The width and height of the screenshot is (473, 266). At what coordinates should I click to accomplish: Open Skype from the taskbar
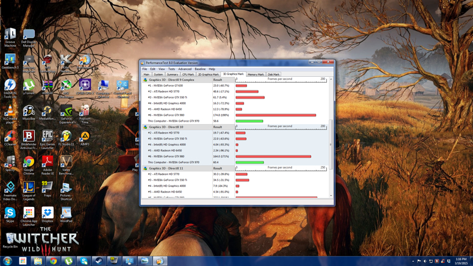click(83, 261)
